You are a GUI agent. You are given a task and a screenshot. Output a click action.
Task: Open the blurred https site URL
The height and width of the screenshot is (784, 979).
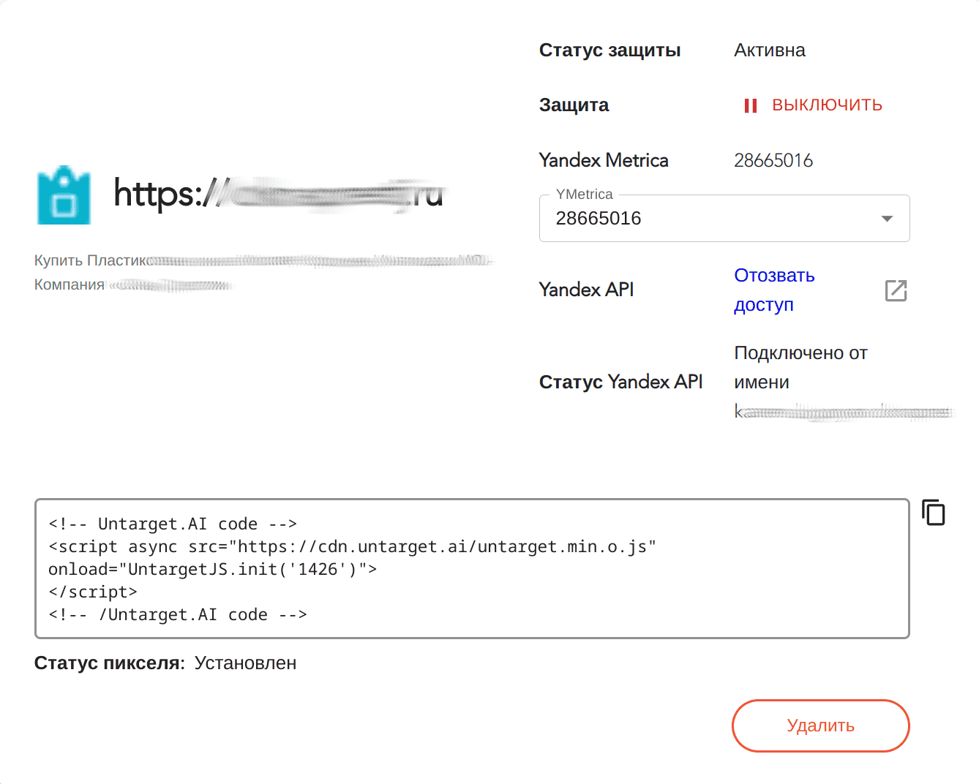point(278,194)
